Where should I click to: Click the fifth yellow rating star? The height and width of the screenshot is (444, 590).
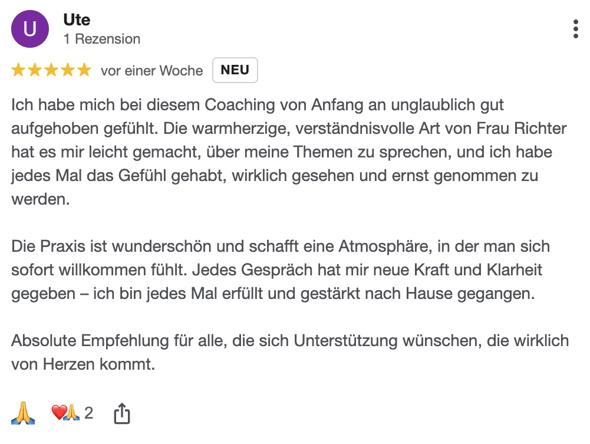tap(84, 71)
